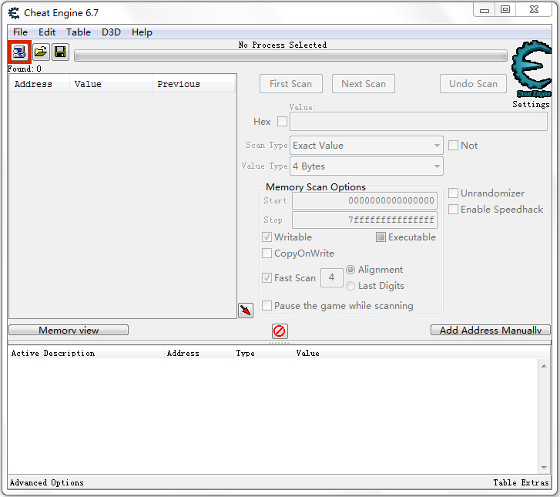Toggle the Unrandomizer checkbox

tap(454, 193)
